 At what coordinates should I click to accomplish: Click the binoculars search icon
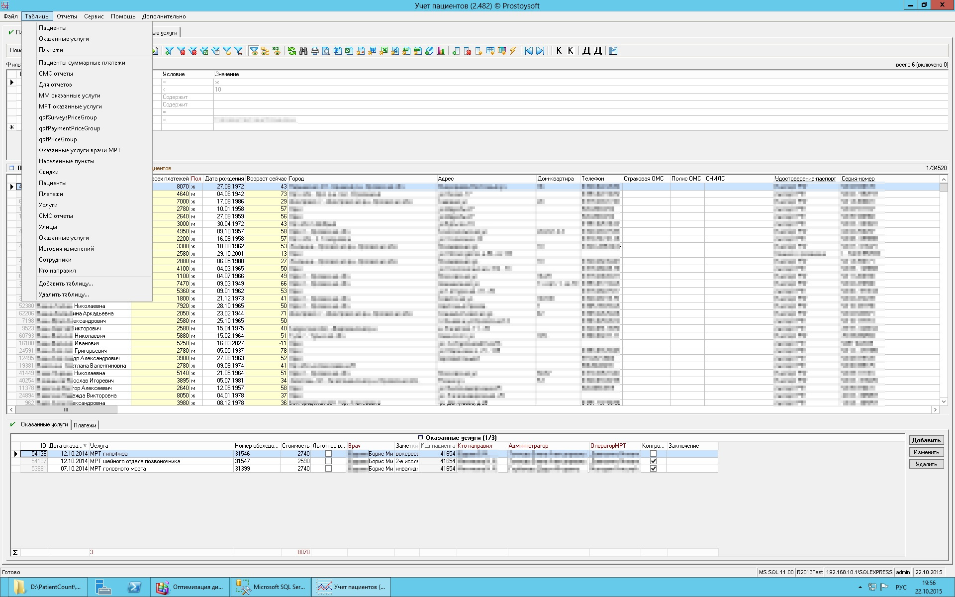[x=303, y=51]
